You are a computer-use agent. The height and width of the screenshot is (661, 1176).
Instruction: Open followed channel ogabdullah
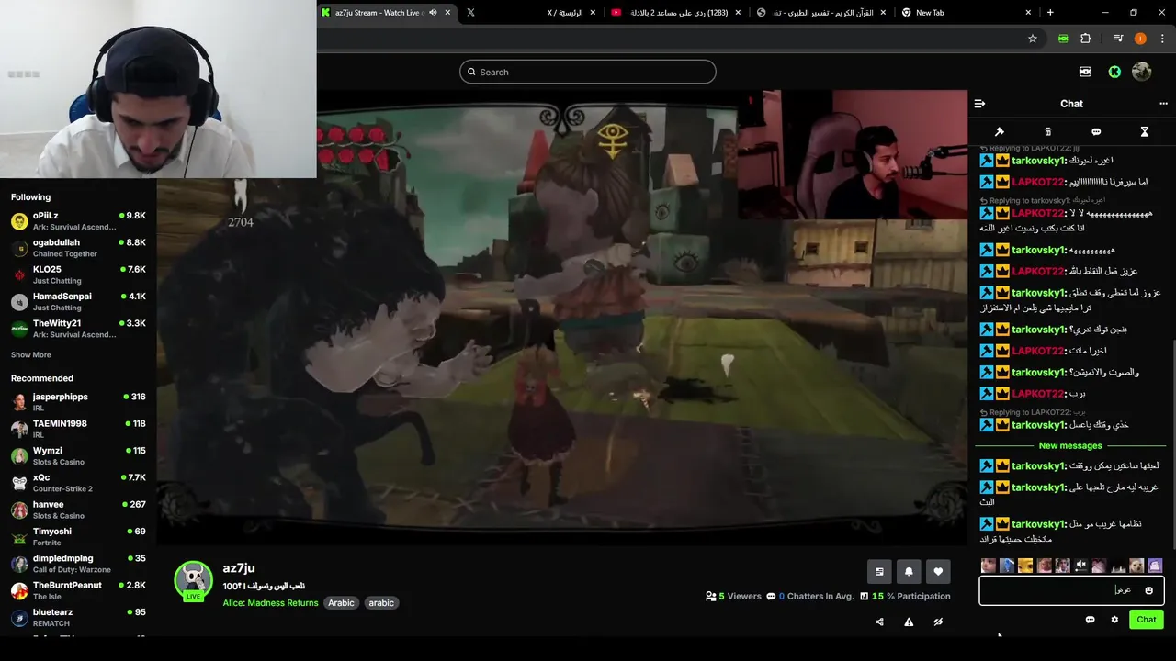[x=78, y=248]
